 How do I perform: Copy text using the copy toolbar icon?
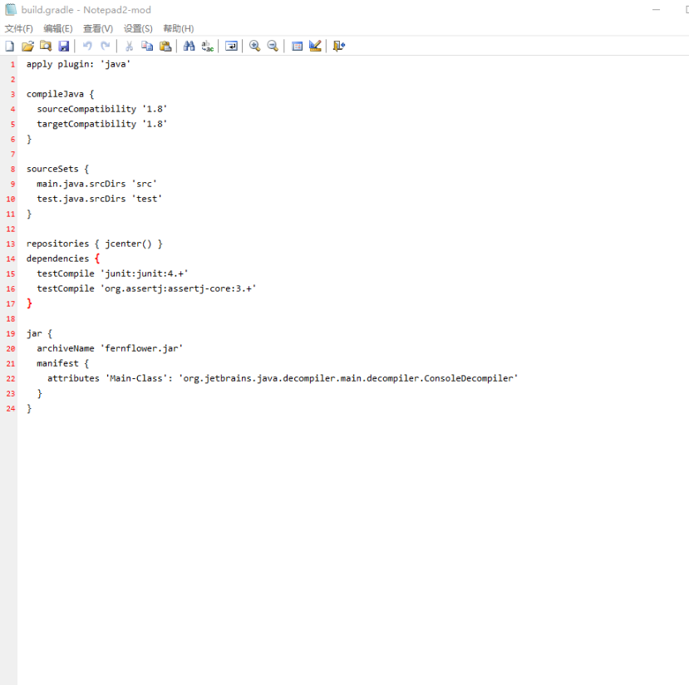(x=147, y=46)
